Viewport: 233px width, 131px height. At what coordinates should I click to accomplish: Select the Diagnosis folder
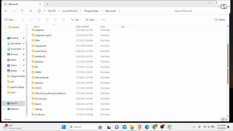[39, 30]
